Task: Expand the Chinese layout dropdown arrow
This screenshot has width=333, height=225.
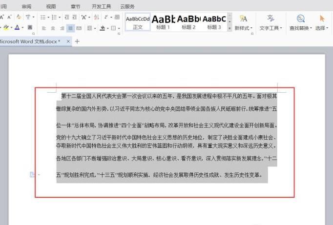Action: point(89,18)
